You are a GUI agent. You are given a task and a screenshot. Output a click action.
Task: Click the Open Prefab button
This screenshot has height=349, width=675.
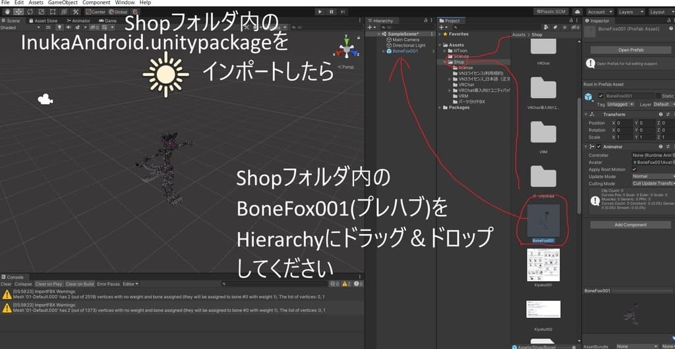[631, 50]
